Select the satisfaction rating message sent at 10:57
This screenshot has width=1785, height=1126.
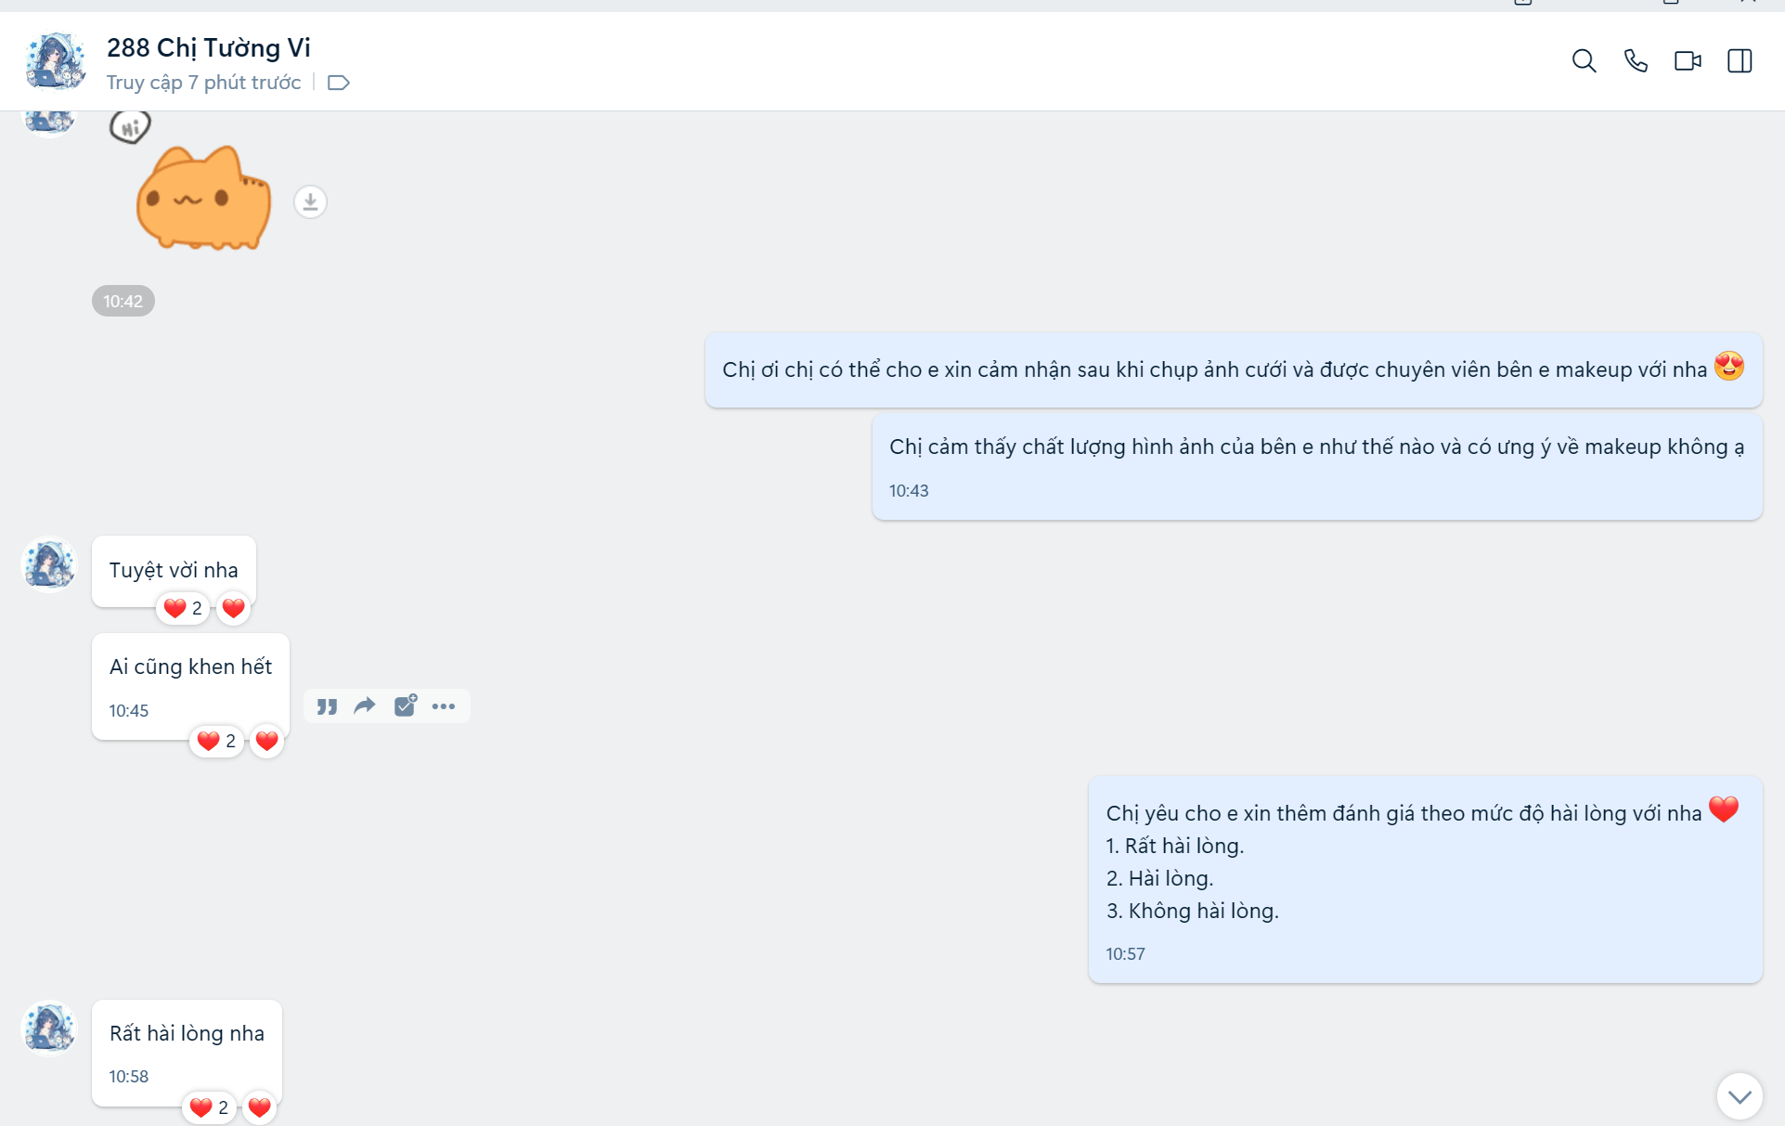[1424, 878]
